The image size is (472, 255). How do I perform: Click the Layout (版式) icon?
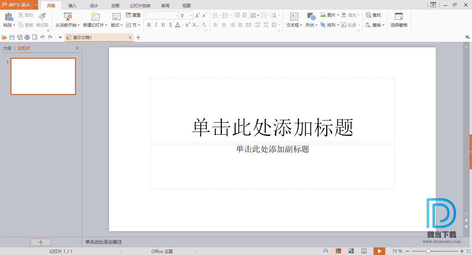click(116, 17)
